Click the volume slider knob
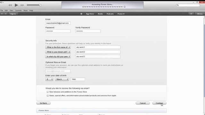The height and width of the screenshot is (115, 205). [40, 5]
